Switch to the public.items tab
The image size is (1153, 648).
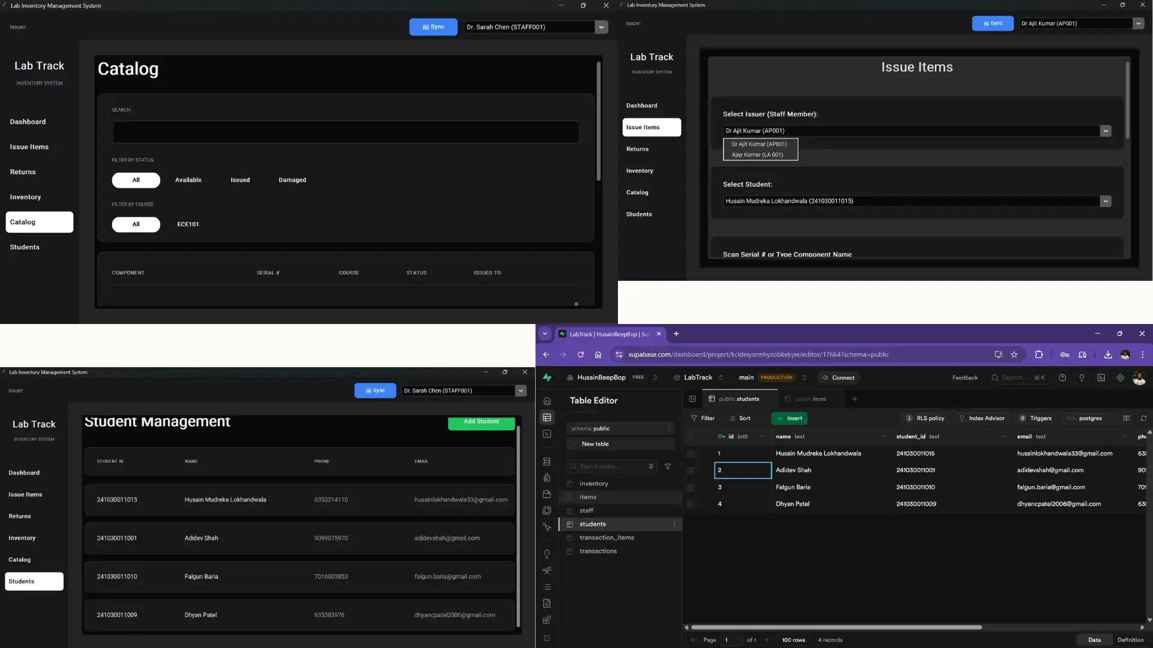(810, 399)
